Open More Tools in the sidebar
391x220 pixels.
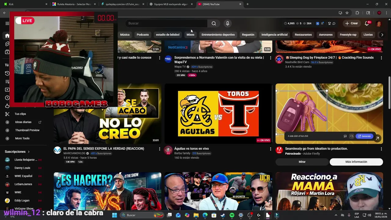click(22, 138)
